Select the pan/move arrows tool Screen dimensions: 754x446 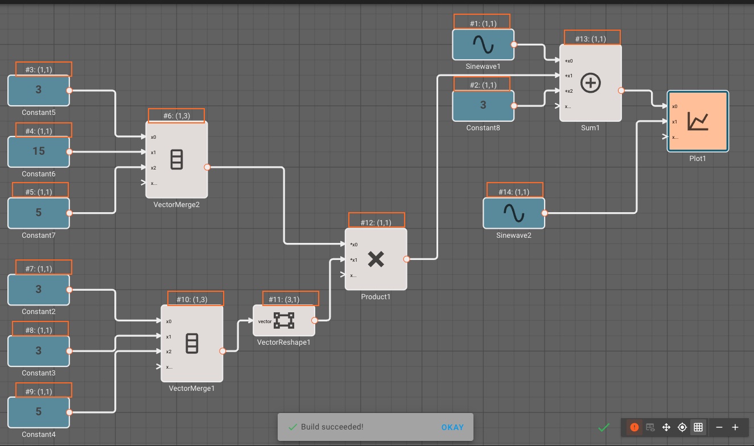point(666,427)
